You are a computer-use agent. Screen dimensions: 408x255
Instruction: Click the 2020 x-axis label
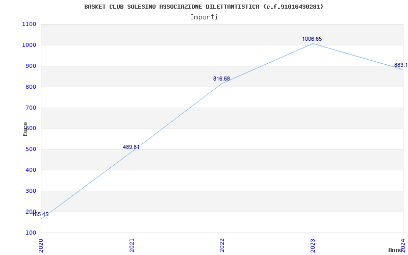click(x=41, y=245)
